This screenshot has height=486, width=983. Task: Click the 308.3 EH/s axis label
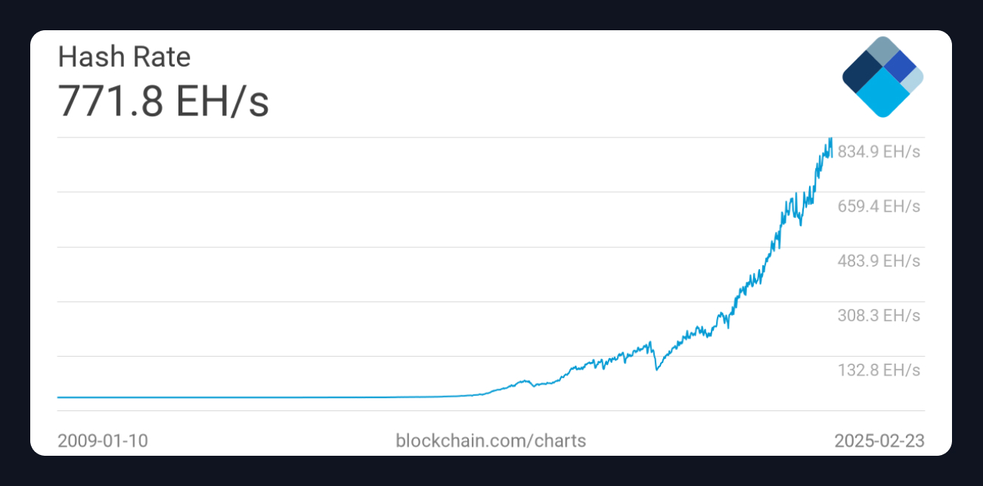point(879,315)
